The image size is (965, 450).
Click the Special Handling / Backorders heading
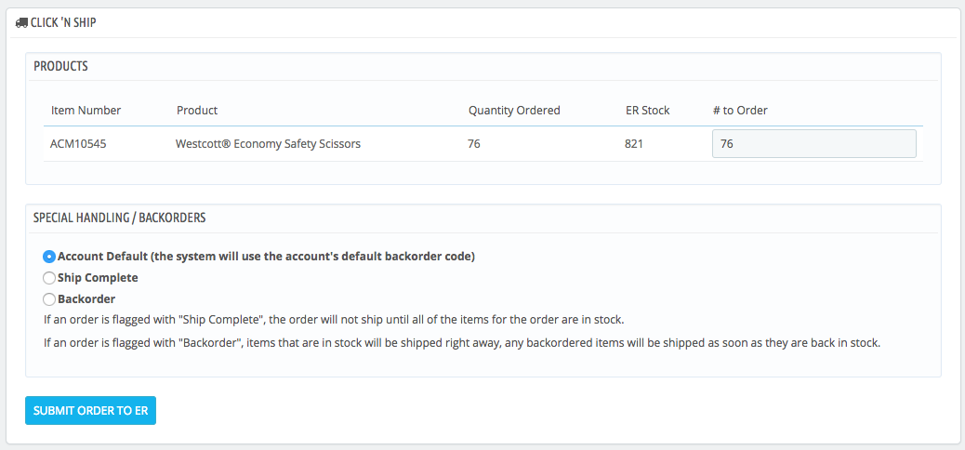point(119,218)
